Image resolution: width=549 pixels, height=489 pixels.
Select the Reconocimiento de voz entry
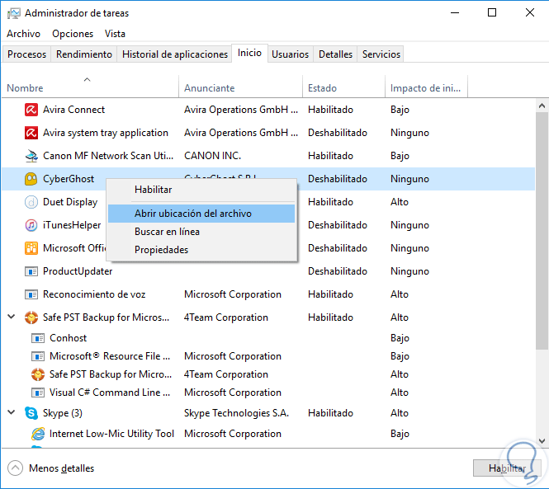pos(94,294)
